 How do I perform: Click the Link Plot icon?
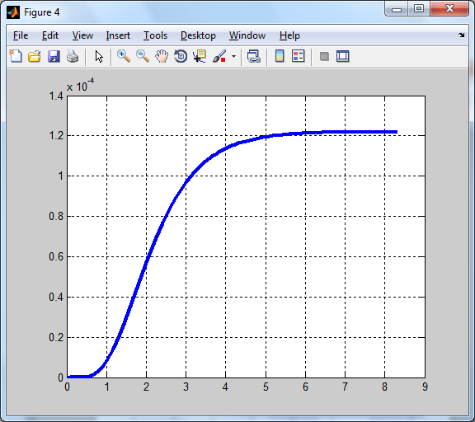(x=253, y=56)
